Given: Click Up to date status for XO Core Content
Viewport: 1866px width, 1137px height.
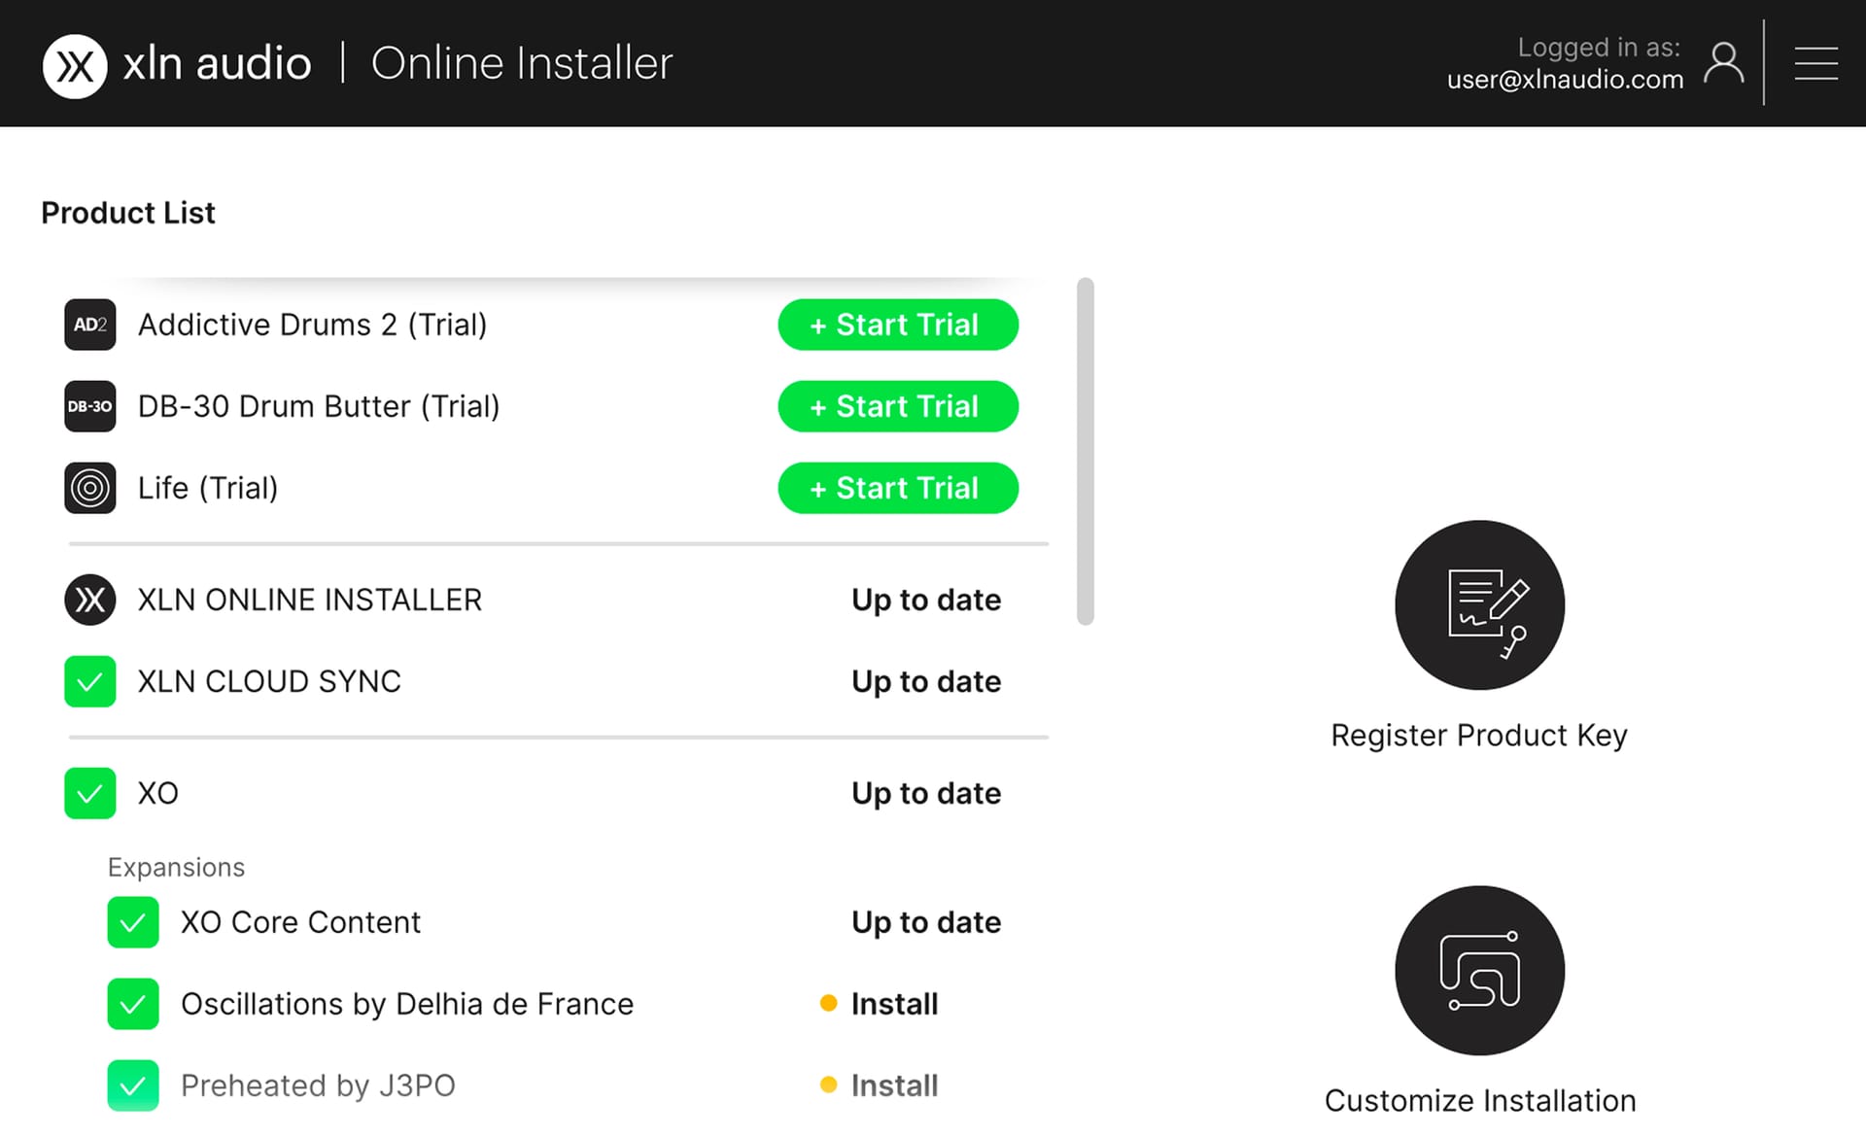Looking at the screenshot, I should [926, 922].
